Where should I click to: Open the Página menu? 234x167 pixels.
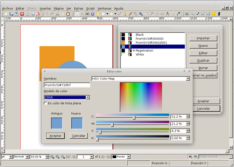pyautogui.click(x=59, y=9)
